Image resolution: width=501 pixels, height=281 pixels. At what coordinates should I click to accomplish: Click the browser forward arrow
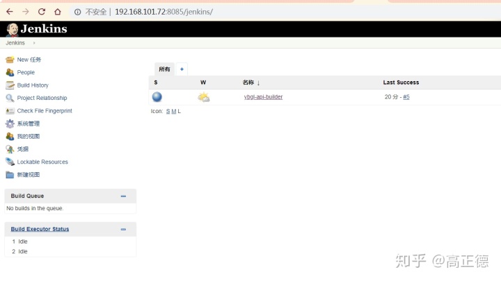(x=26, y=12)
